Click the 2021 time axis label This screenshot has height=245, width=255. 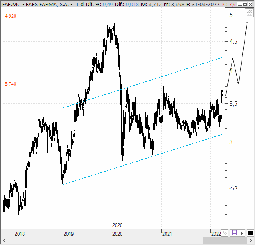(x=167, y=234)
